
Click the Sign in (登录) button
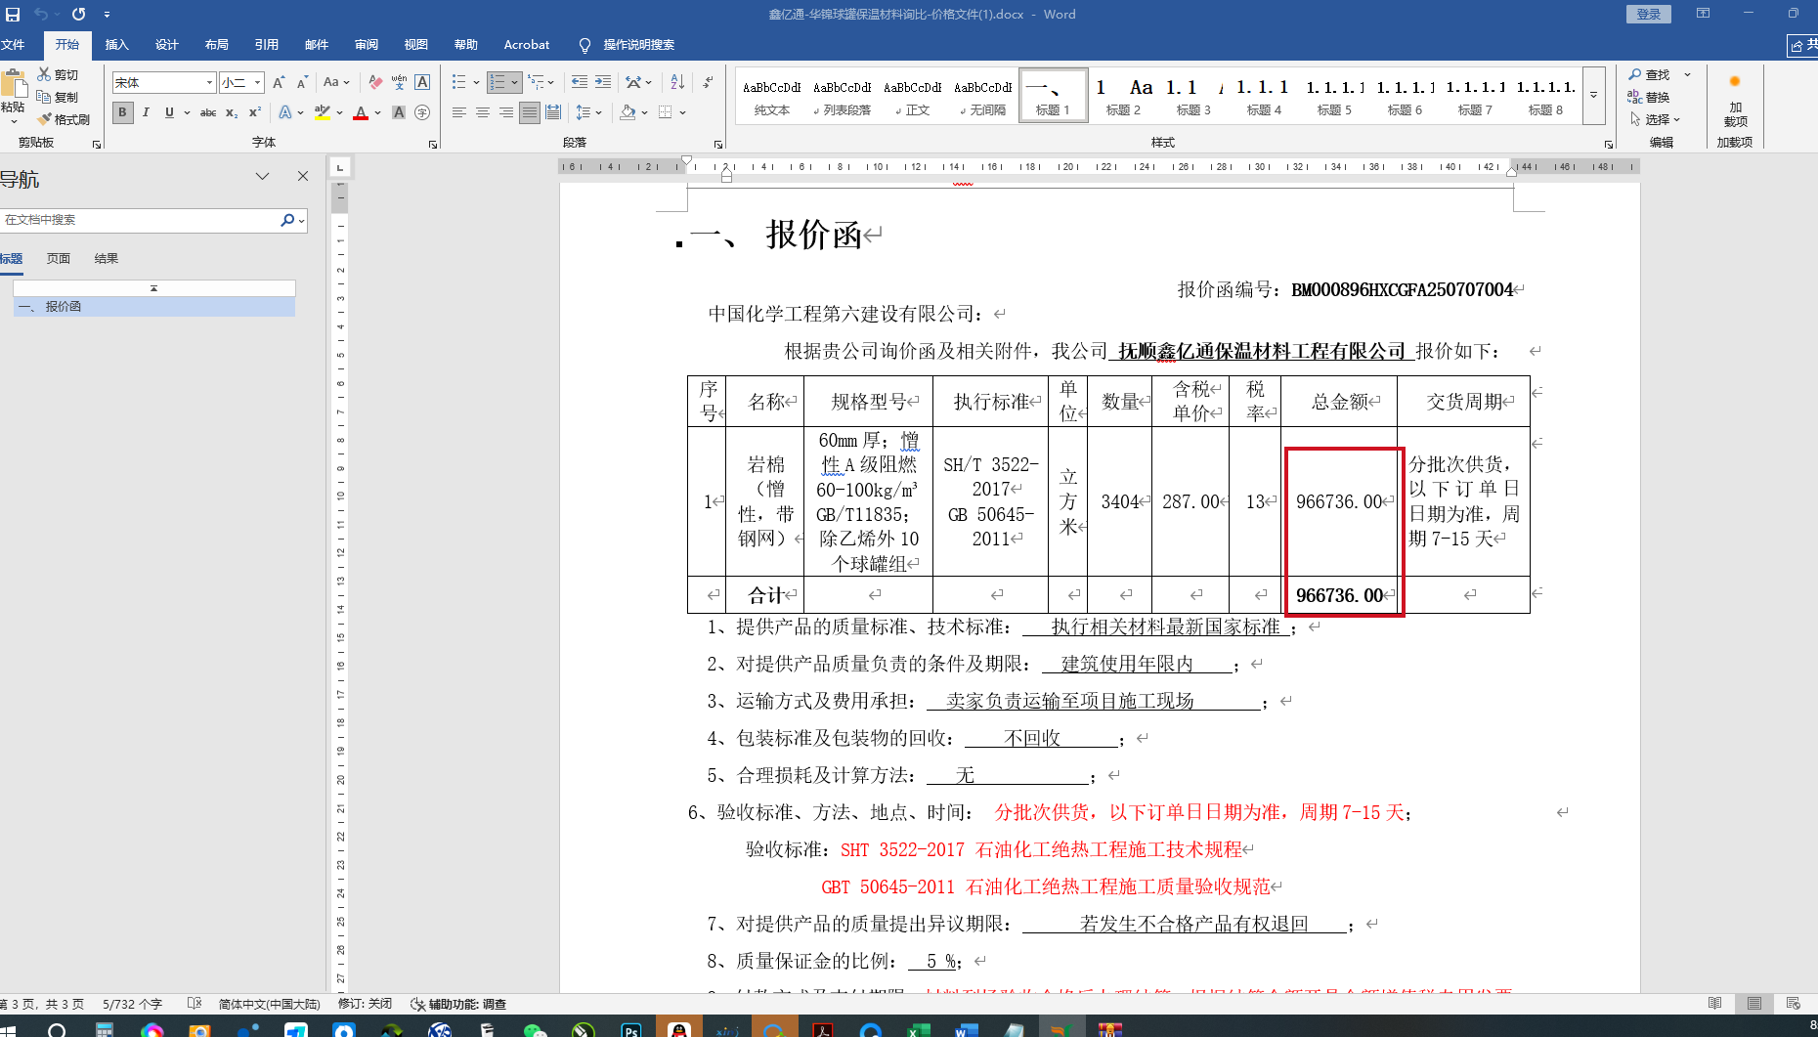(1649, 14)
